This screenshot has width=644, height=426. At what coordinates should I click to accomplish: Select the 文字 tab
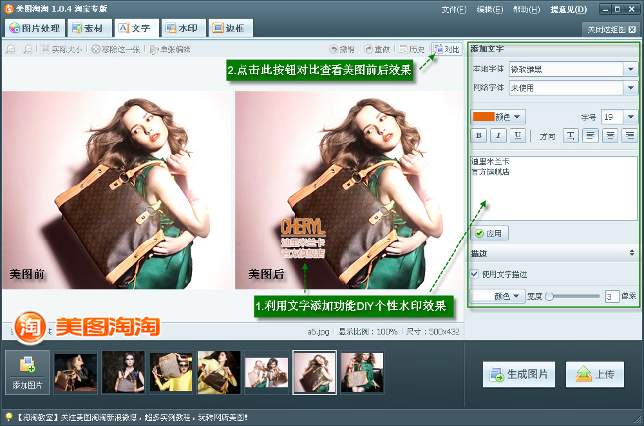point(137,28)
